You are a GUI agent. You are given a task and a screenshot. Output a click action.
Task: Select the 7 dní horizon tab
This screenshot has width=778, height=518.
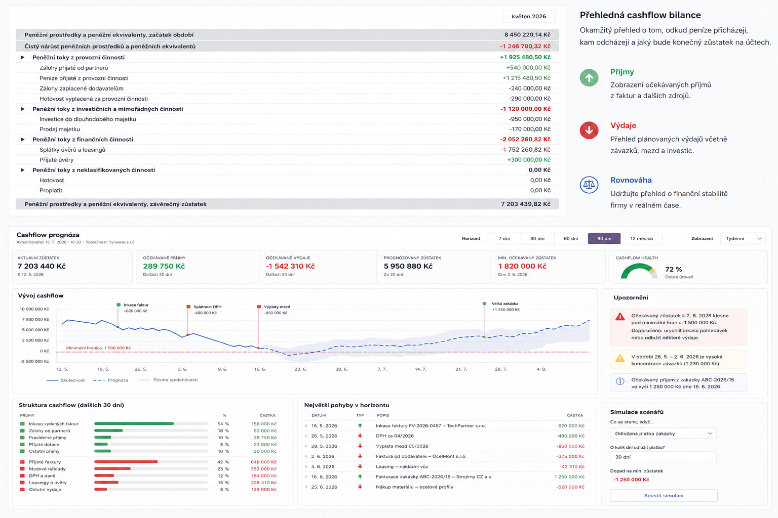(x=504, y=239)
